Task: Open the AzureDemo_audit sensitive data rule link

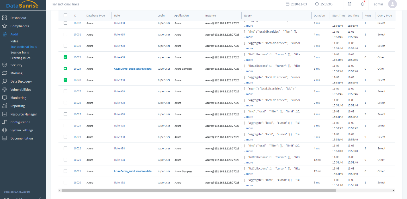Action: (x=133, y=69)
